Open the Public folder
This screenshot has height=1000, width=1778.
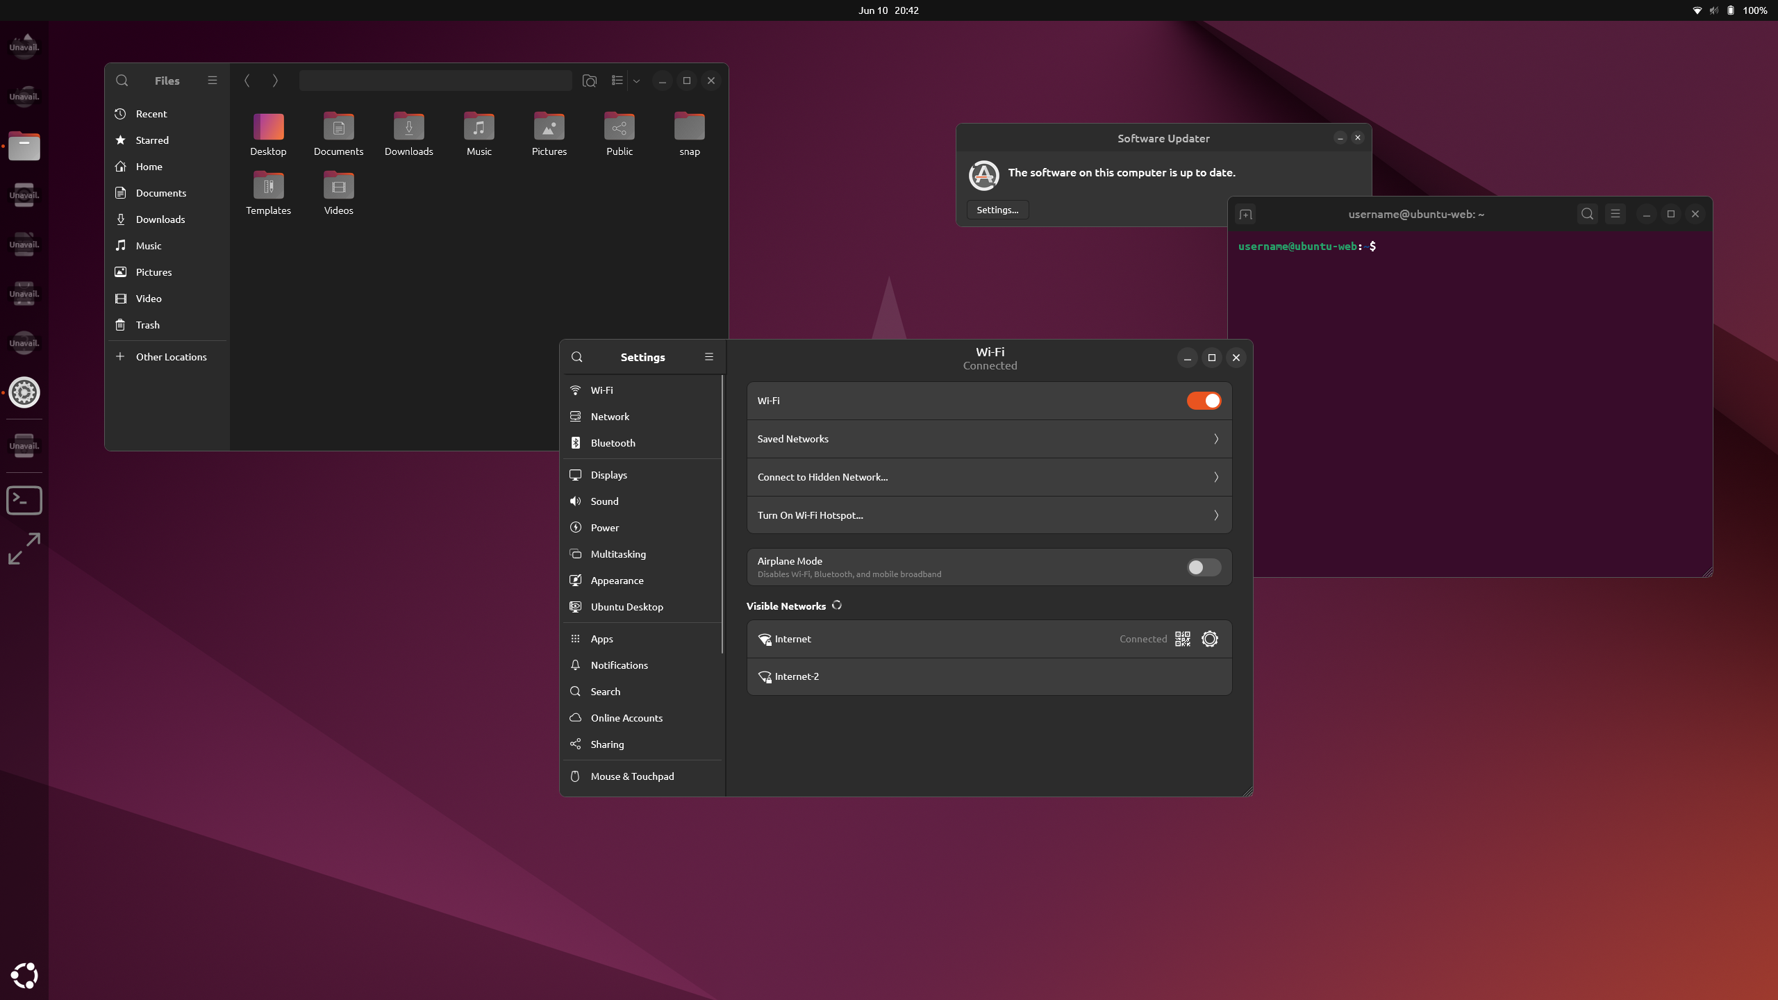click(619, 135)
